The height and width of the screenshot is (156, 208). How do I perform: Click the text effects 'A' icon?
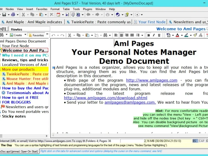(200, 35)
